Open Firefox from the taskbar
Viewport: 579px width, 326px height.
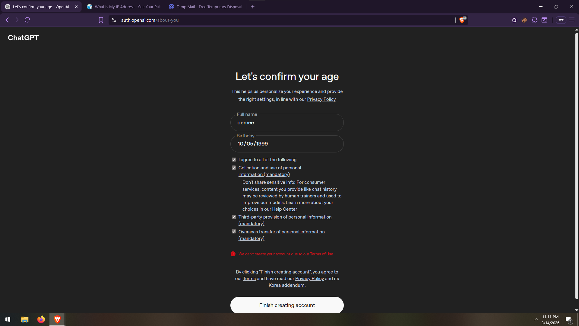[x=41, y=319]
